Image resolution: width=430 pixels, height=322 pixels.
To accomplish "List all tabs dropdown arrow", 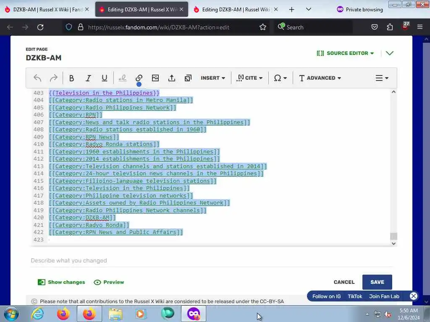I will [309, 10].
